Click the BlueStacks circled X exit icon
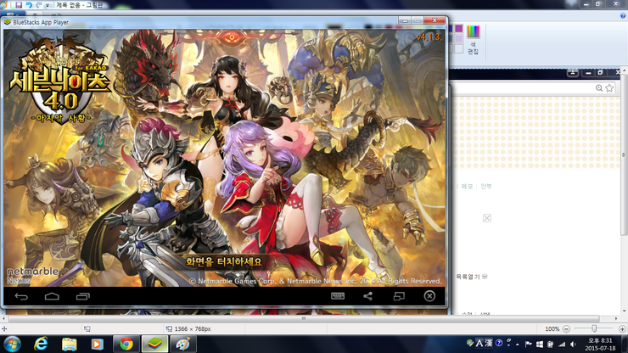628x353 pixels. (429, 296)
